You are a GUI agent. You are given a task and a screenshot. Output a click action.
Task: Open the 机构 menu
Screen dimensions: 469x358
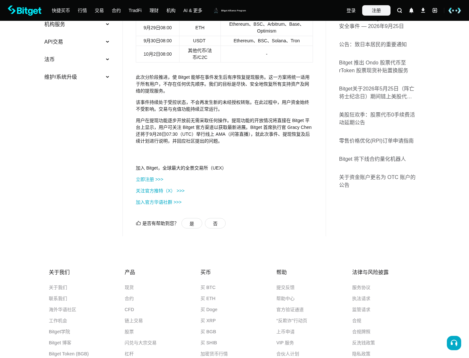[x=171, y=10]
